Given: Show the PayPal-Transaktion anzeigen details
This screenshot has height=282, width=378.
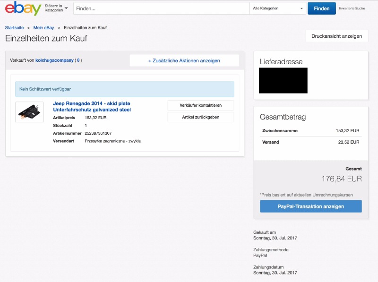Looking at the screenshot, I should (310, 206).
